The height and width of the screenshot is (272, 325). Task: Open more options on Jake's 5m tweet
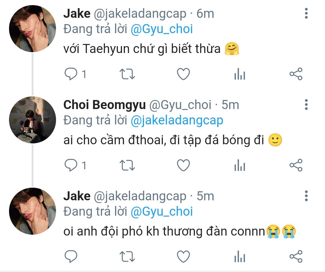point(306,196)
